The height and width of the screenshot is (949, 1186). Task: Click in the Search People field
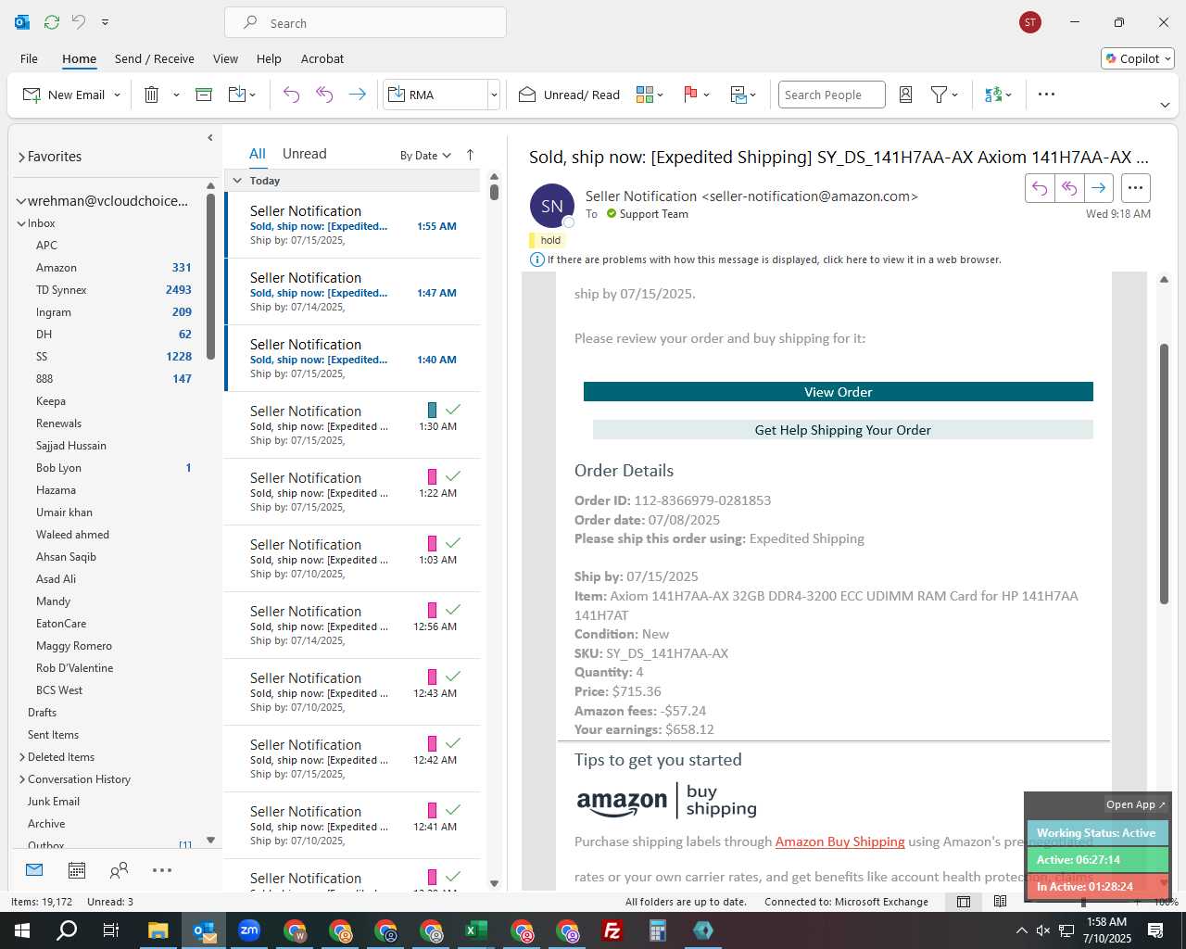pos(831,95)
